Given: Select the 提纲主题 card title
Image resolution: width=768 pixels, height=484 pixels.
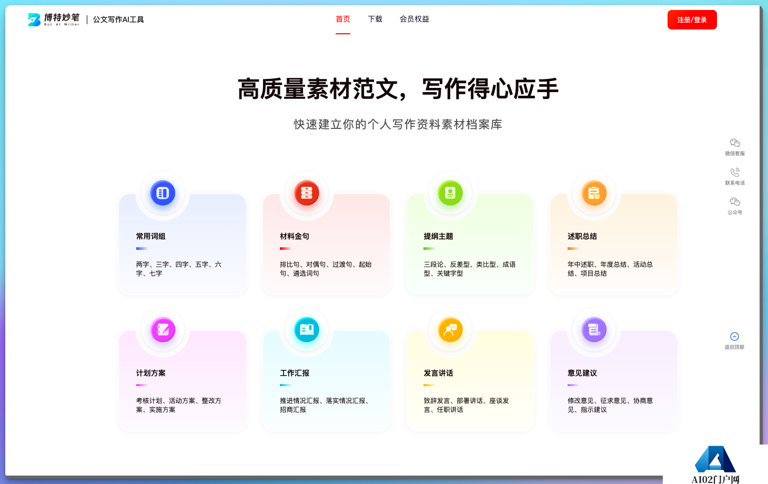Looking at the screenshot, I should click(x=439, y=236).
